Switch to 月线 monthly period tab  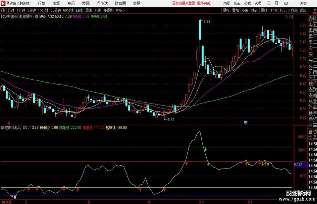click(x=98, y=10)
